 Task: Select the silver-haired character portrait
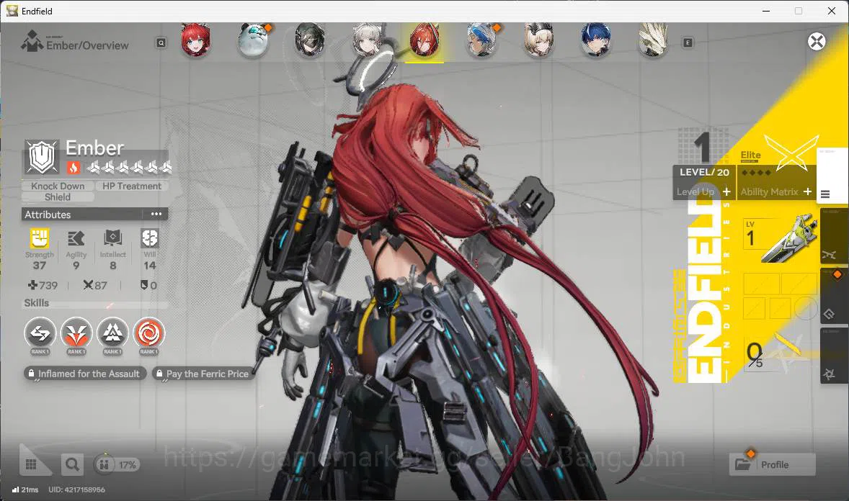[367, 40]
